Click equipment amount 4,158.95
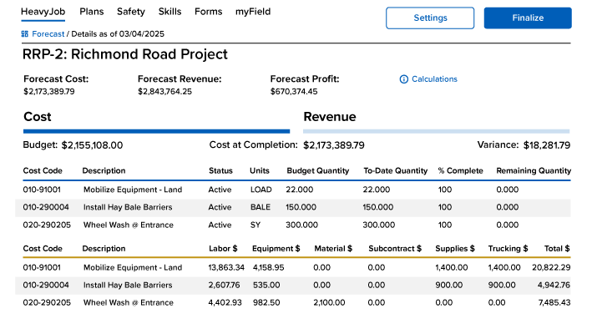 (x=268, y=267)
